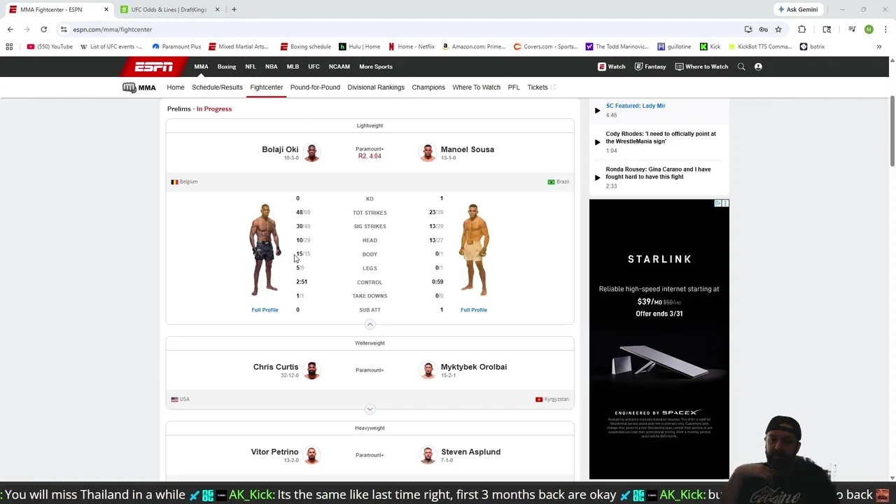This screenshot has width=896, height=504.
Task: Click the Starlink advertisement
Action: tap(659, 339)
